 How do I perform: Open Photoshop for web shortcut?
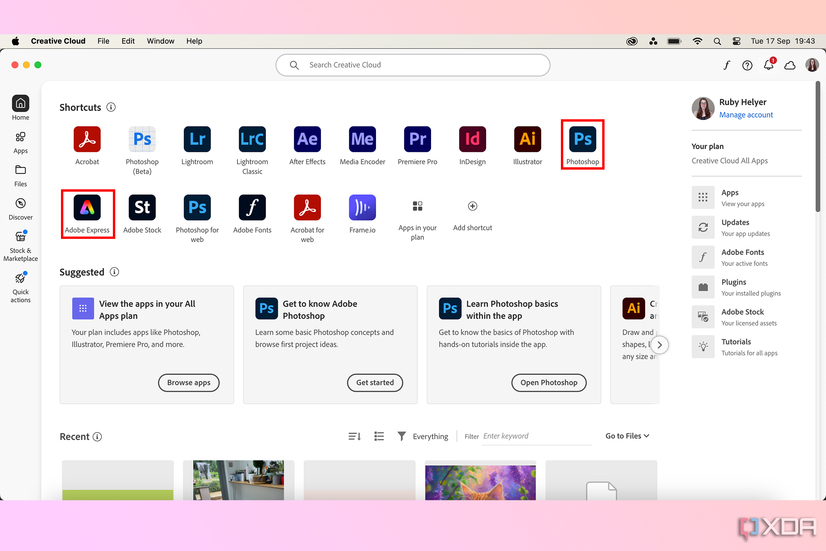[x=197, y=207]
